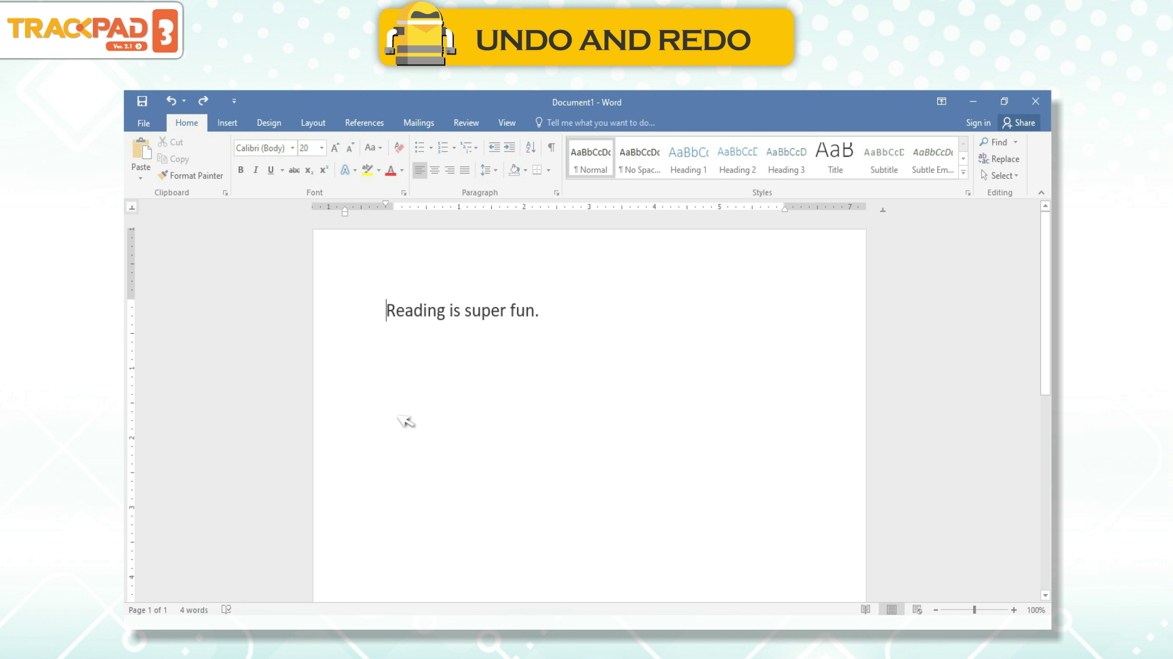1173x659 pixels.
Task: Click the Replace button in Editing
Action: [x=999, y=159]
